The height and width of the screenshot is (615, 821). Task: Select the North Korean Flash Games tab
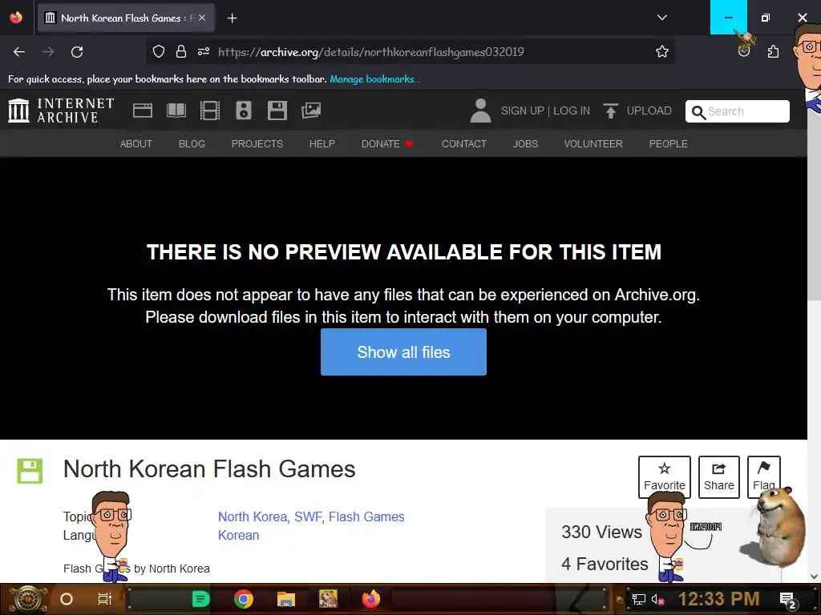tap(126, 18)
